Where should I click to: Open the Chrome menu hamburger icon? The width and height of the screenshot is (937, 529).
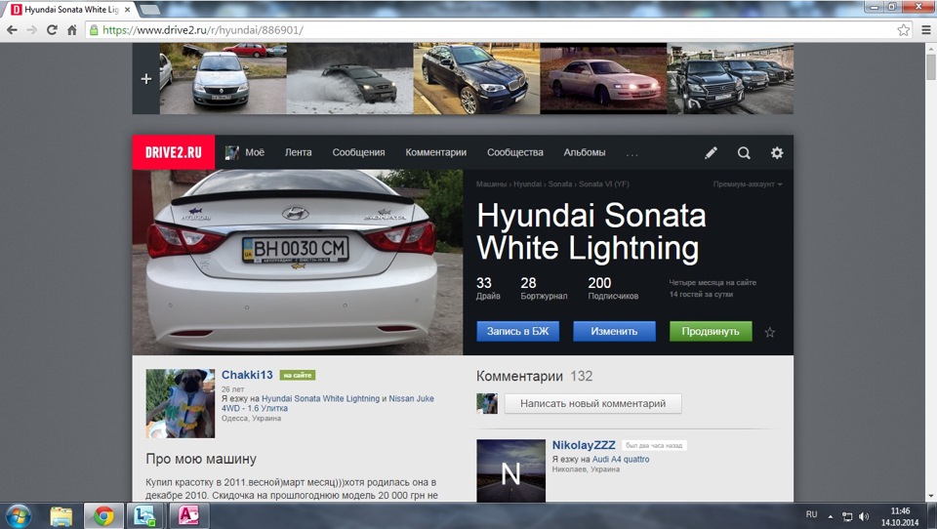click(925, 30)
